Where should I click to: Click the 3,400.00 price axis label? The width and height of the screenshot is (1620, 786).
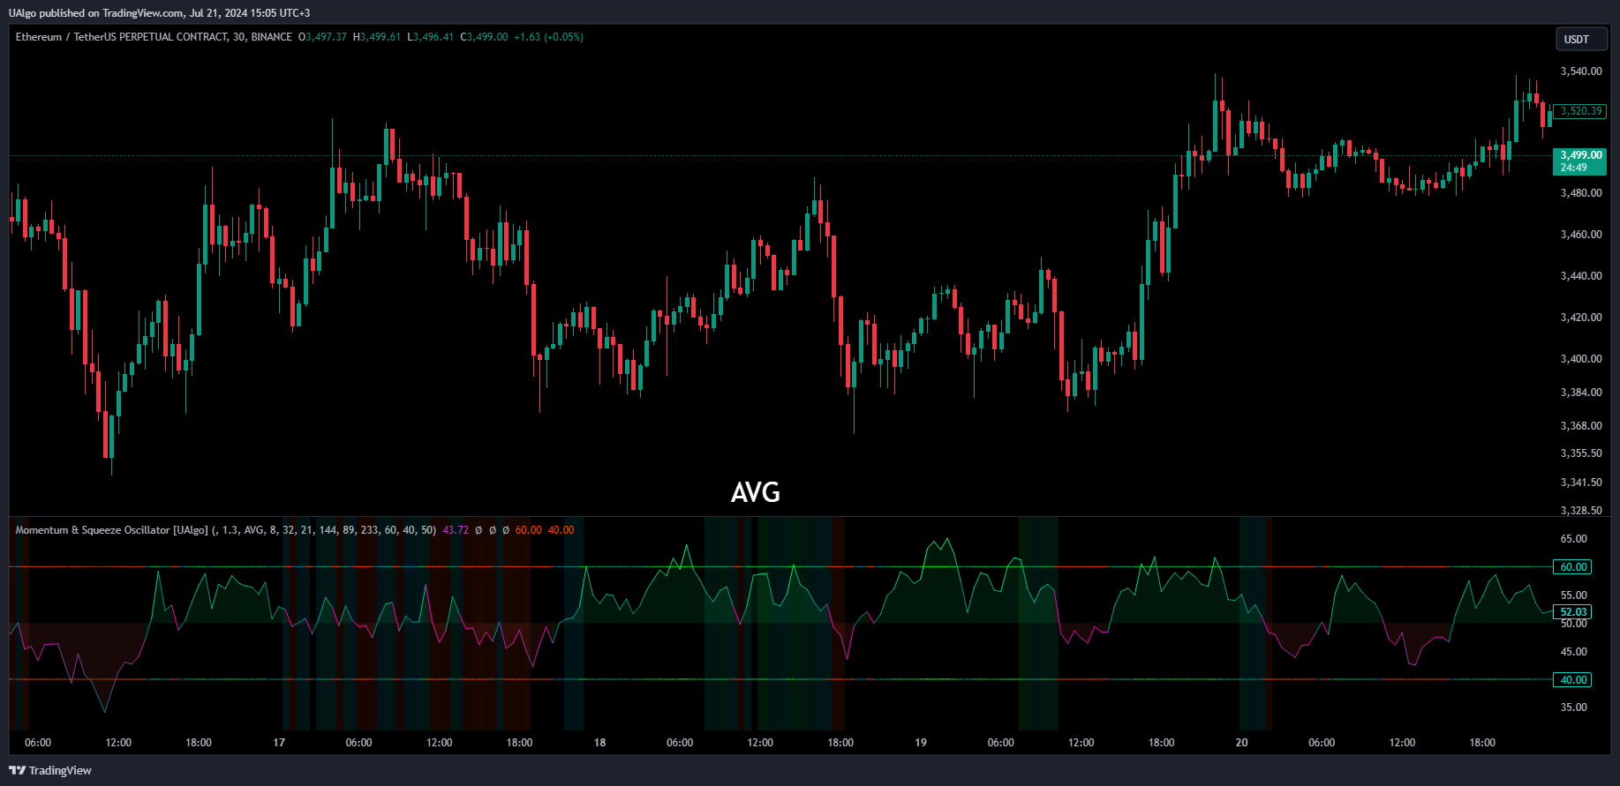click(1580, 359)
